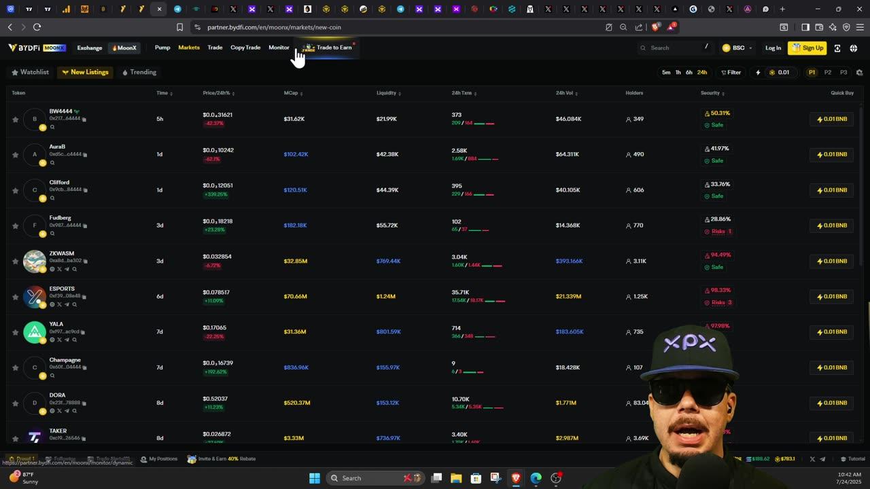Image resolution: width=870 pixels, height=489 pixels.
Task: Open Brave Wallet toolbar icon
Action: pyautogui.click(x=819, y=27)
